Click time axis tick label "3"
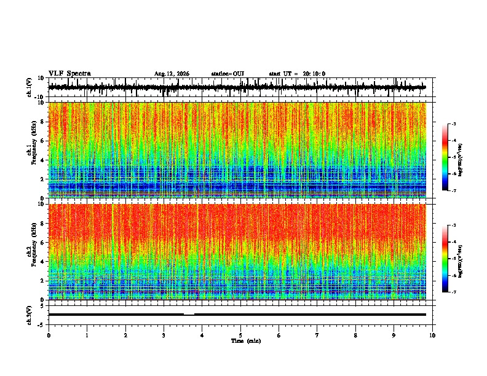This screenshot has width=487, height=376. pos(164,335)
